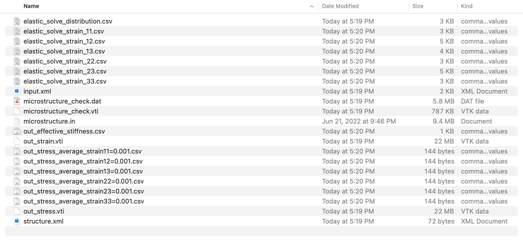Click the elastic_solve_strain_33.csv file icon
This screenshot has height=243, width=523.
click(17, 81)
